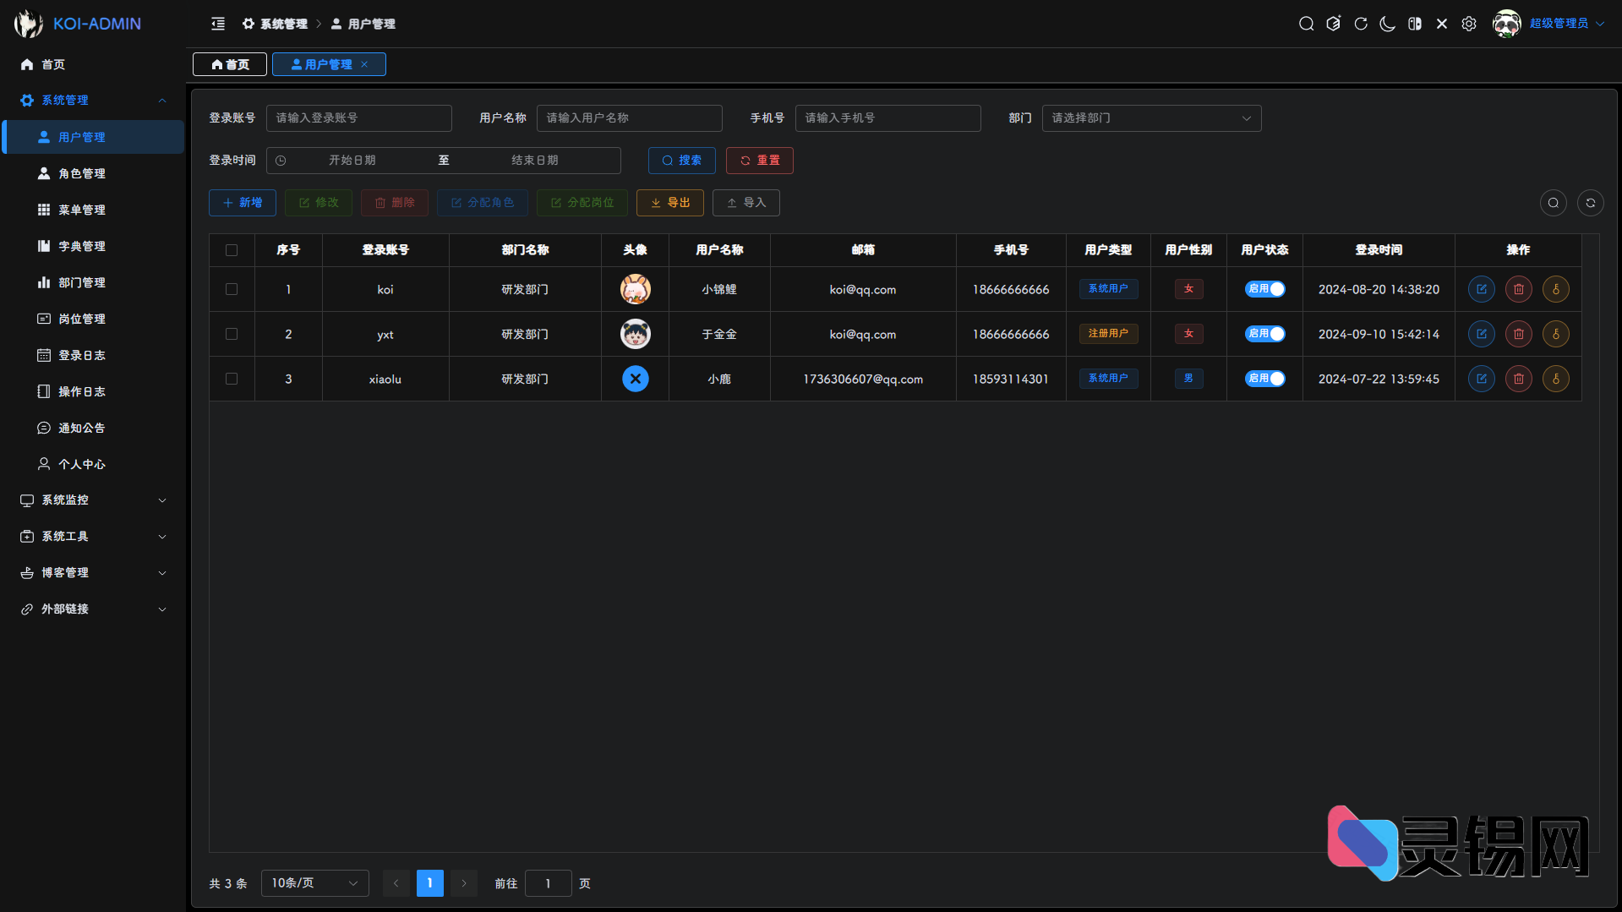Click reset password key icon for xiaolu
Screen dimensions: 1622x912
point(1555,379)
